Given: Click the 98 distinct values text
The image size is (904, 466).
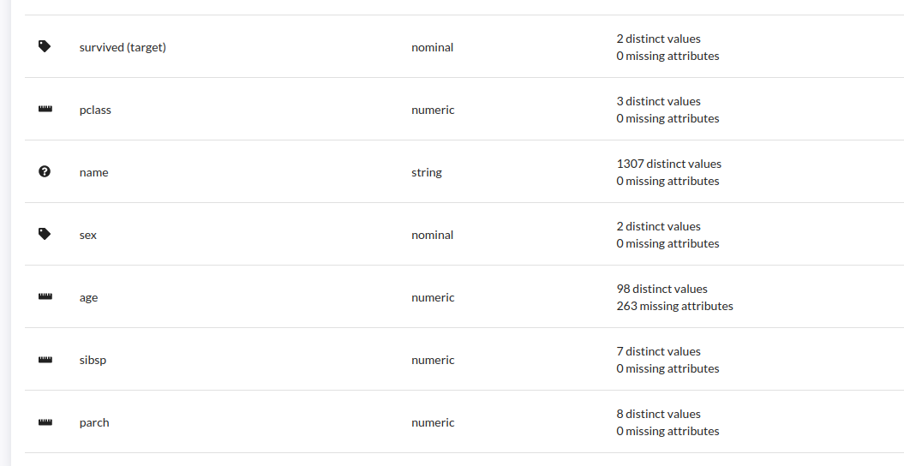Looking at the screenshot, I should click(x=662, y=289).
